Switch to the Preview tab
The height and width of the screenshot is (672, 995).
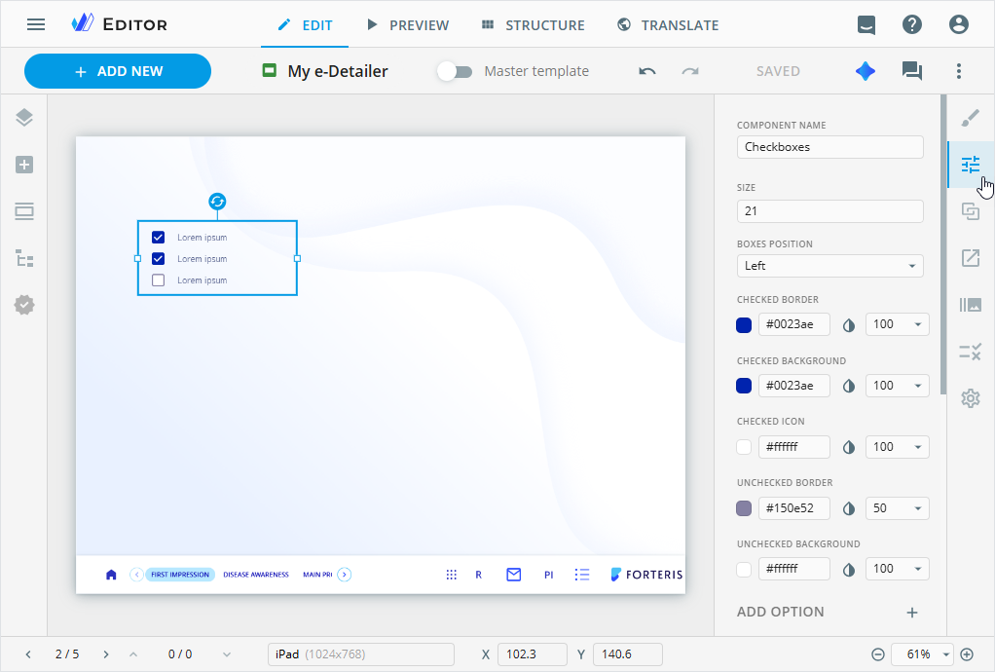click(408, 25)
